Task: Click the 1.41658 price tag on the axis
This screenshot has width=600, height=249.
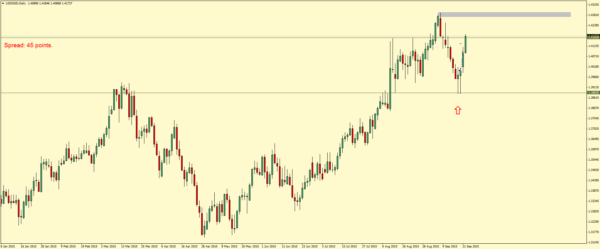Action: [x=593, y=37]
